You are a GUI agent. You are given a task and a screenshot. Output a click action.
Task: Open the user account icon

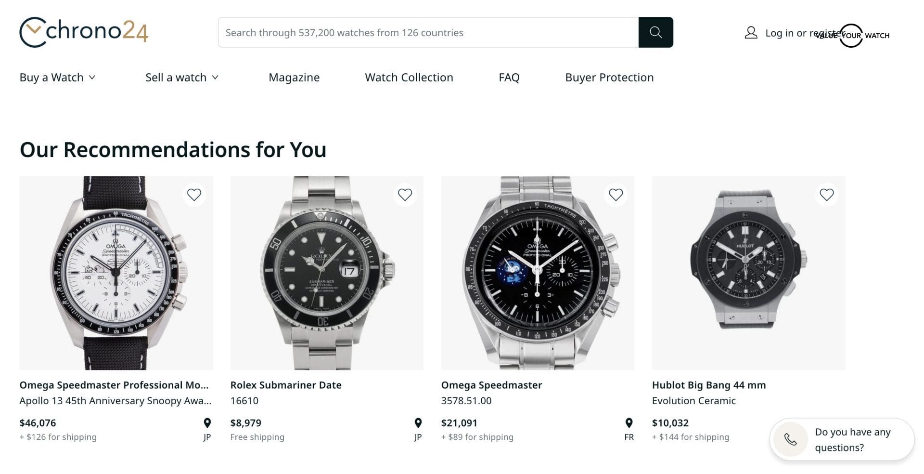click(750, 33)
